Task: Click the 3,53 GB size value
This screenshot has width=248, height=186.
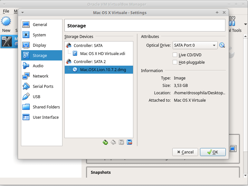Action: (181, 86)
